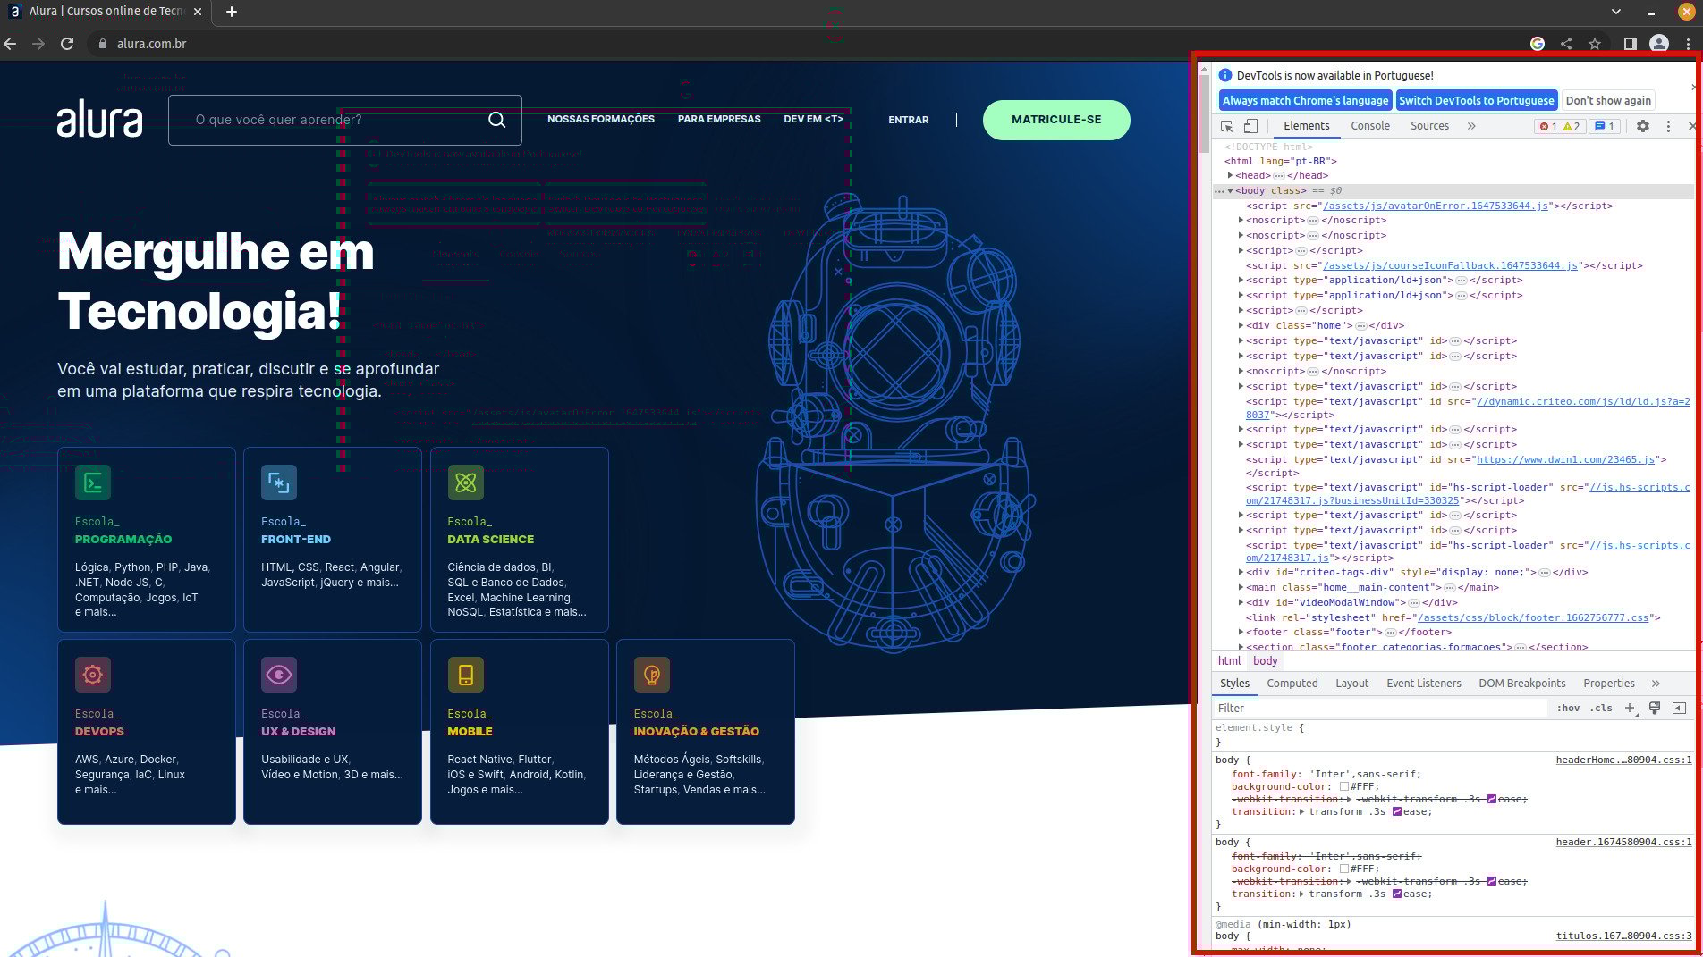The image size is (1703, 957).
Task: Add a new style rule with plus icon
Action: [x=1630, y=708]
